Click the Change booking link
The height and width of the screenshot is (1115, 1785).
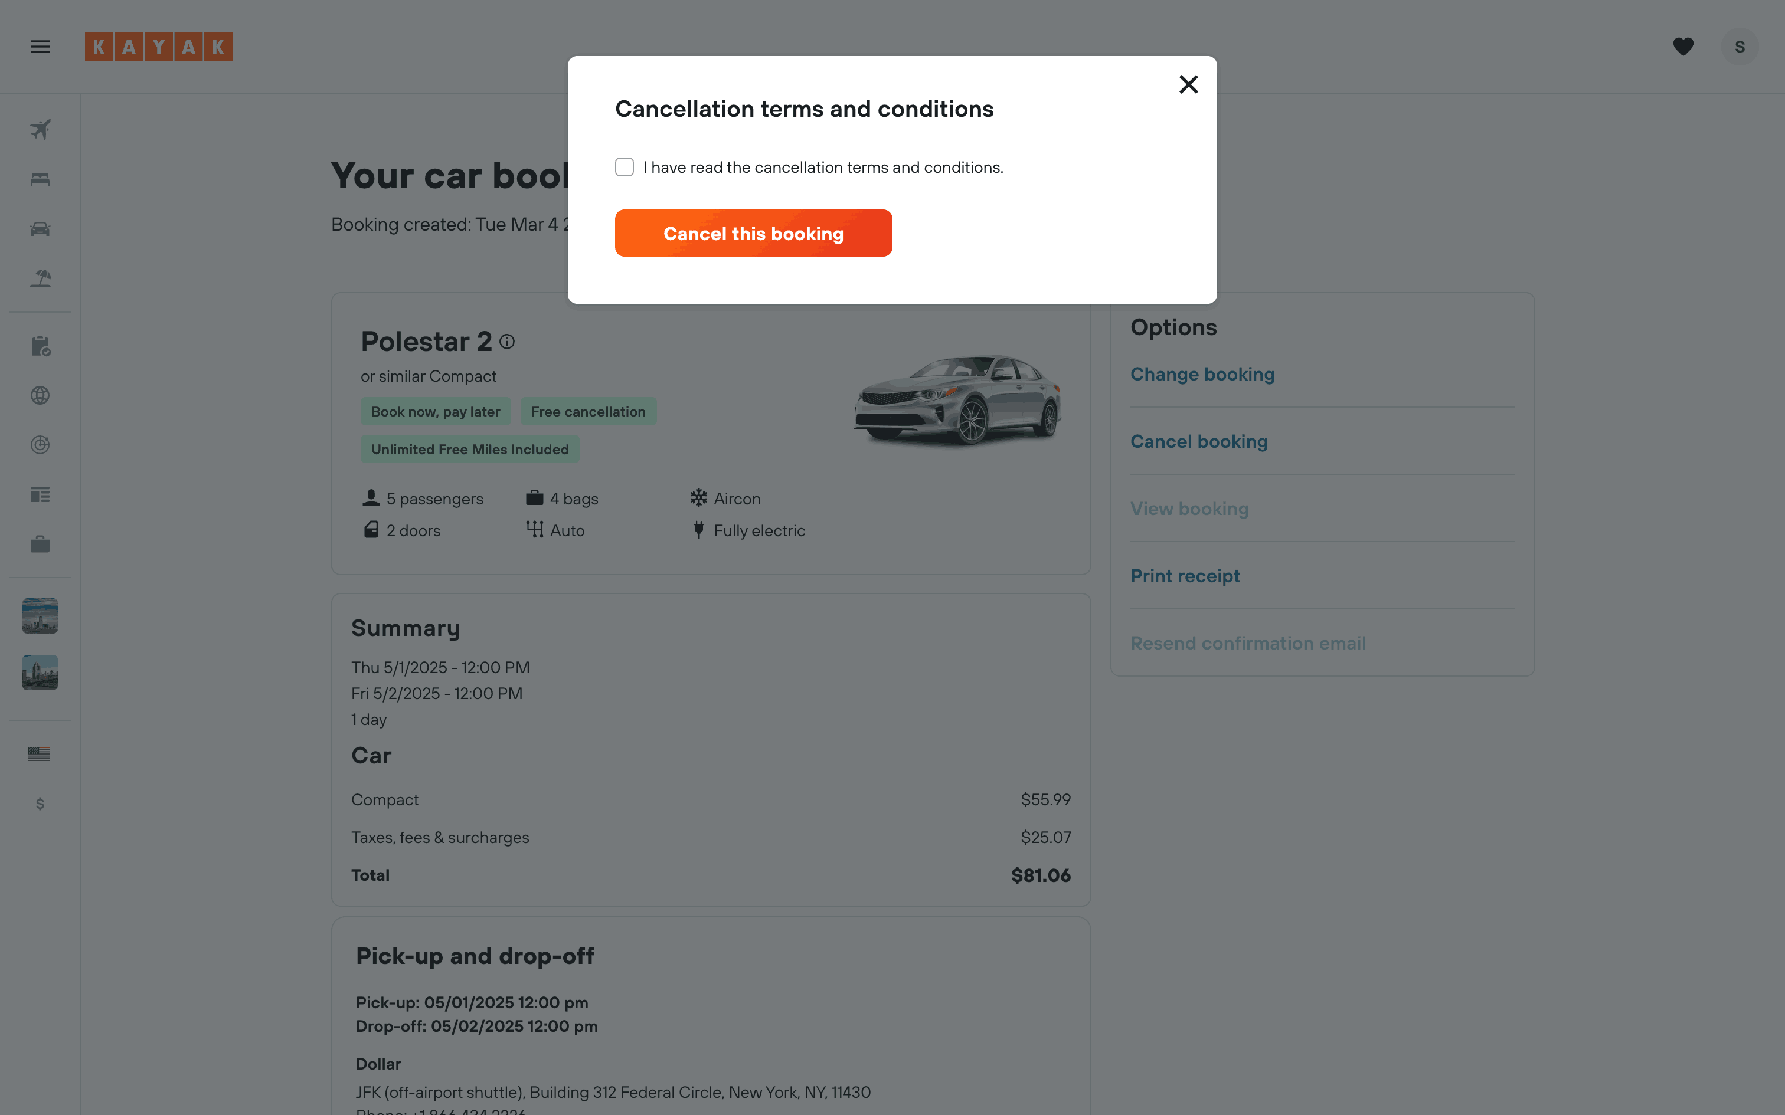click(x=1202, y=374)
